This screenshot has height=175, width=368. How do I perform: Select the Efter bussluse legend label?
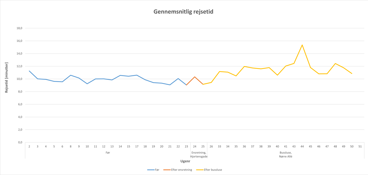click(213, 170)
